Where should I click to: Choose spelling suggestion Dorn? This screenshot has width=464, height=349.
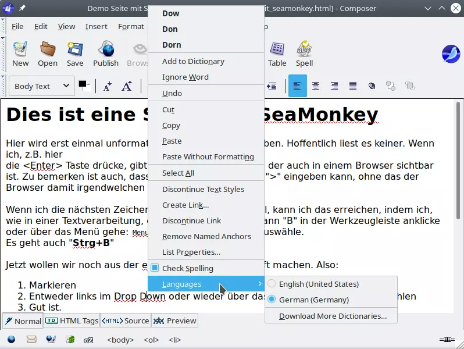coord(206,45)
